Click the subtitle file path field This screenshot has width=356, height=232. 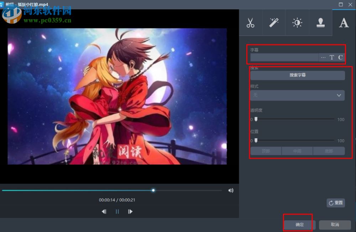click(284, 58)
